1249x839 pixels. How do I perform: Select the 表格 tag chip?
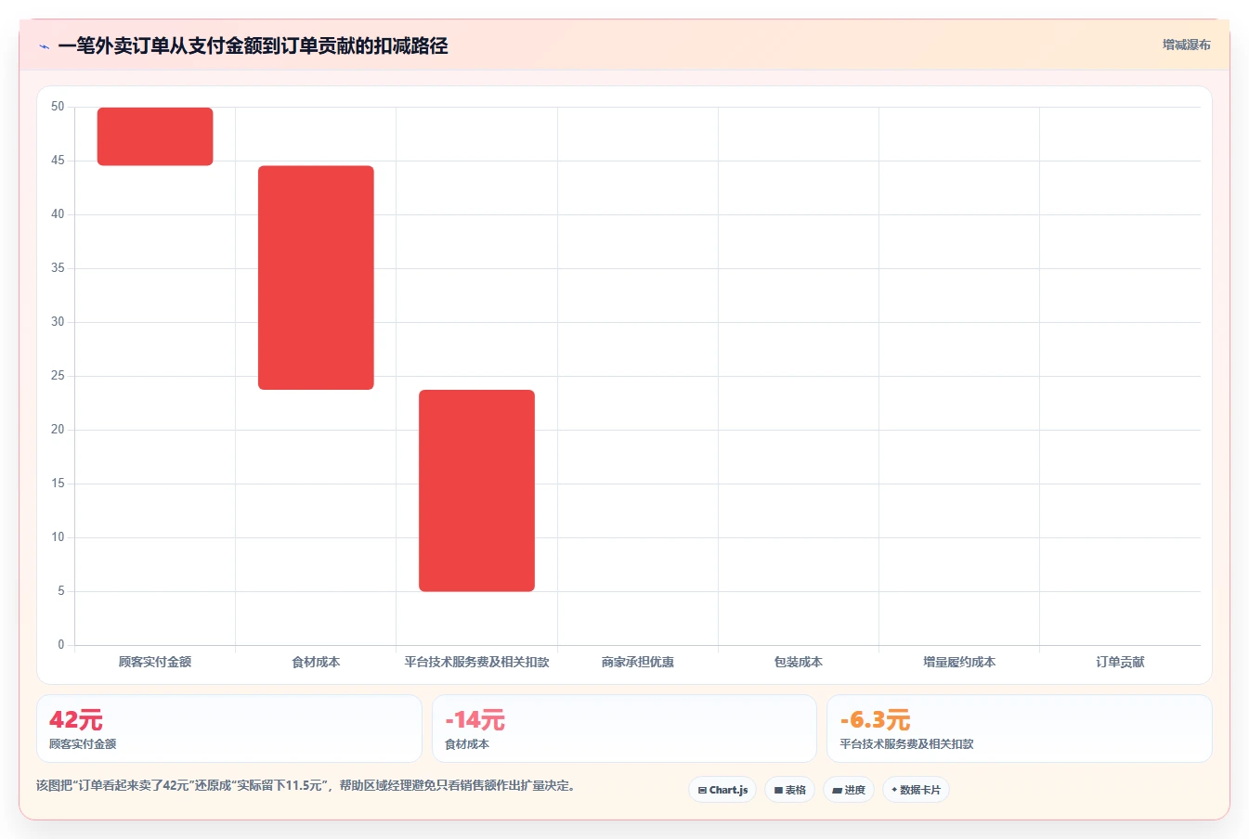[789, 790]
